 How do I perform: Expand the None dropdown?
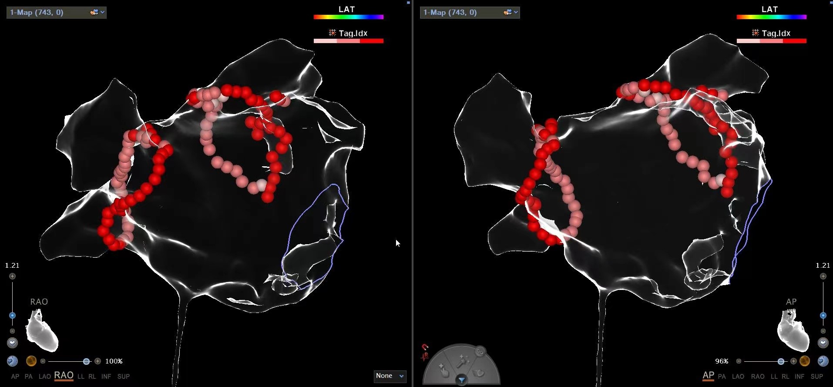pos(390,376)
